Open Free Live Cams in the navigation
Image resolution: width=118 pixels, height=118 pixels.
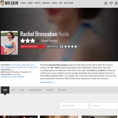[x=68, y=3]
